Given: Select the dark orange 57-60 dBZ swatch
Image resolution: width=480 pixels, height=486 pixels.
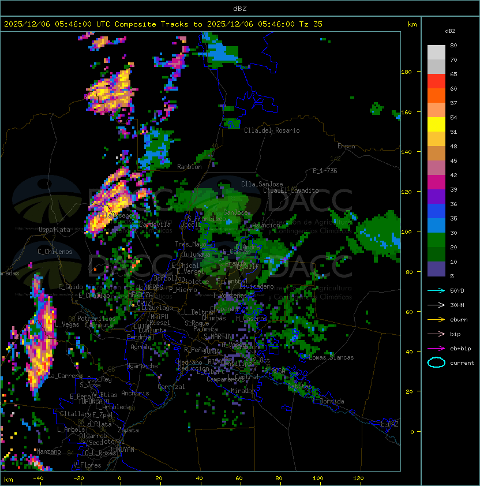Looking at the screenshot, I should click(436, 96).
